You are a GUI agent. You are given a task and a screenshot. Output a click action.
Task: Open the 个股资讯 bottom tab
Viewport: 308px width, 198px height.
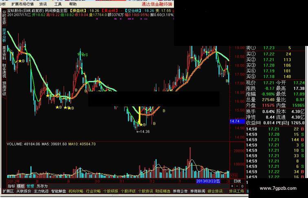[x=145, y=191]
